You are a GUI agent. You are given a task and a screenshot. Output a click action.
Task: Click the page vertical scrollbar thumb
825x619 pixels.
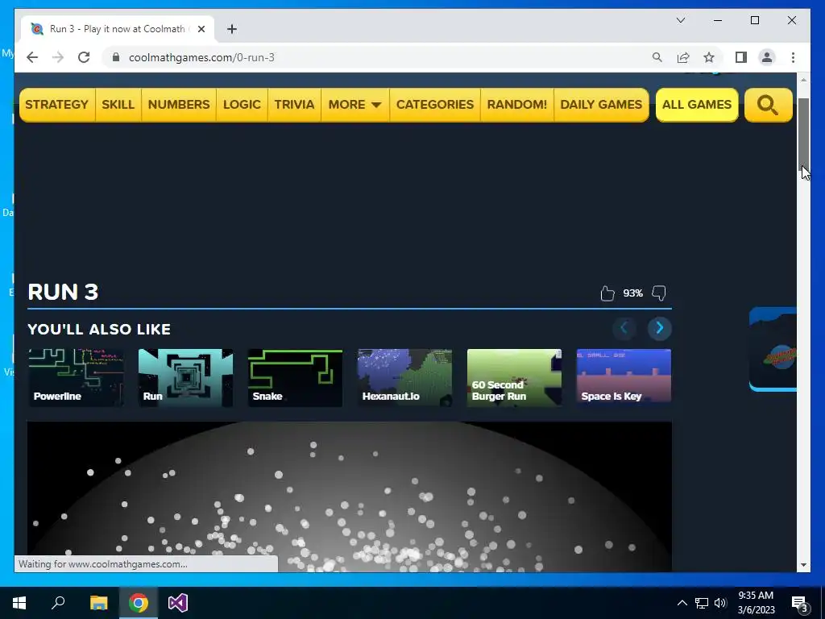tap(803, 133)
